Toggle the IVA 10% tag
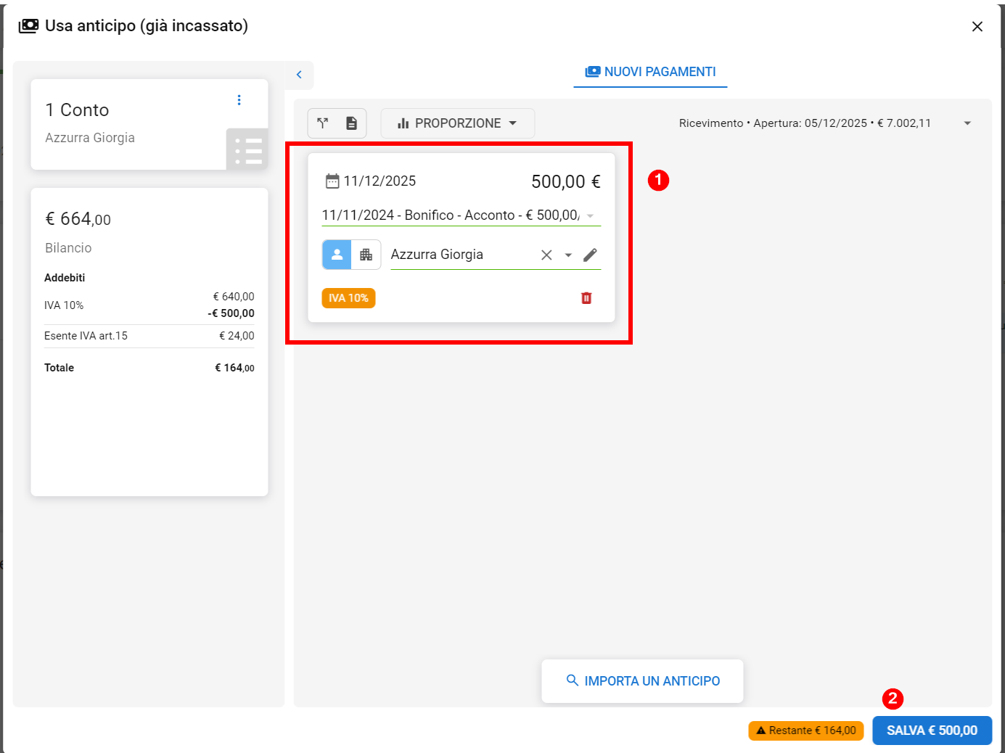1005x753 pixels. [x=348, y=298]
